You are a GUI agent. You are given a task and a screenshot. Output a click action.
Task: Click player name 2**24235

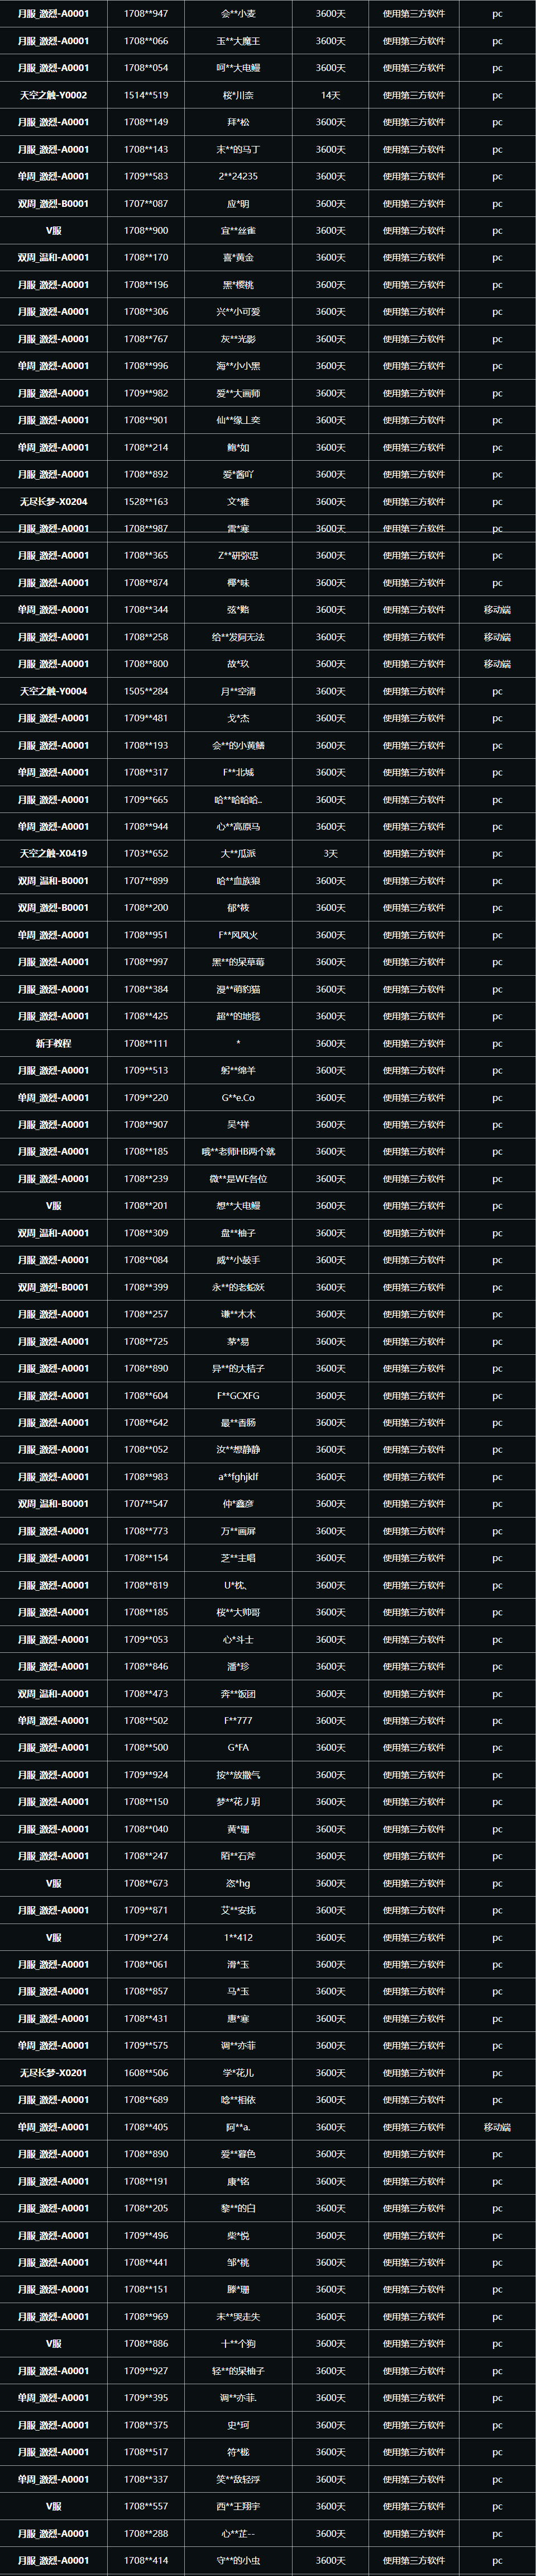[238, 176]
